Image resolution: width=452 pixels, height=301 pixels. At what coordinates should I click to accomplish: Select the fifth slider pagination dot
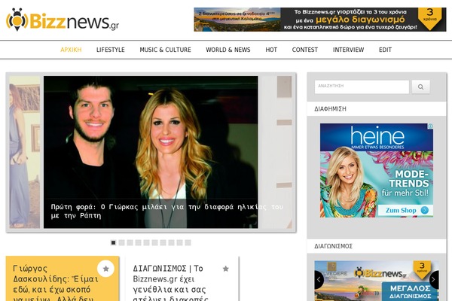[x=146, y=243]
